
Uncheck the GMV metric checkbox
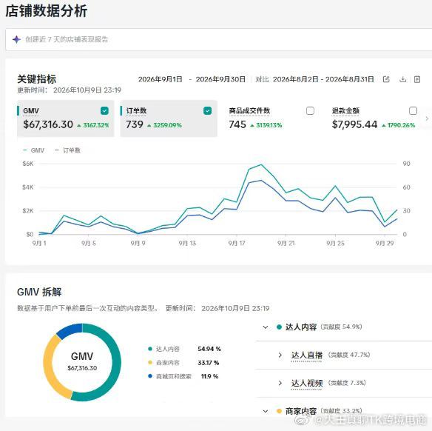point(104,111)
